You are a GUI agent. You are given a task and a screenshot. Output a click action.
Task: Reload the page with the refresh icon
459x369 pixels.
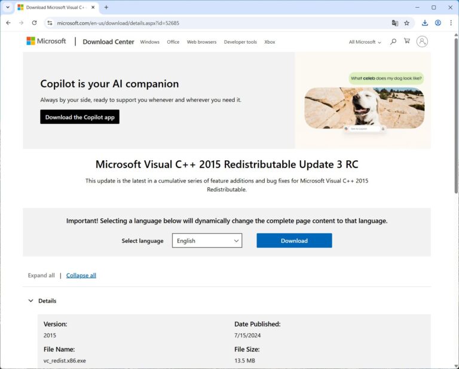point(34,23)
